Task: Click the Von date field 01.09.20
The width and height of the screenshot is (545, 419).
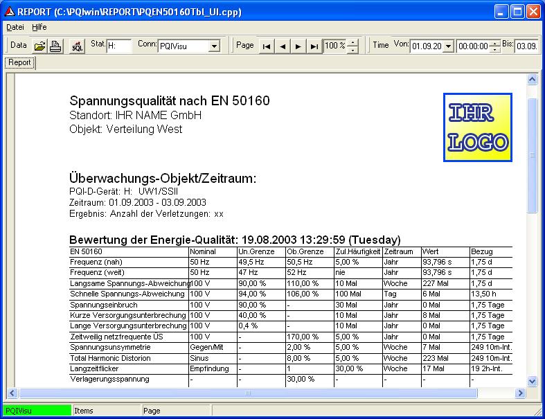Action: (x=427, y=46)
